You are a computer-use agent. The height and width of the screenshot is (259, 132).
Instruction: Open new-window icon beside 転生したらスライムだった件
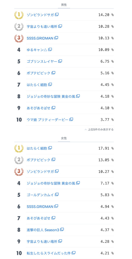coord(74,253)
